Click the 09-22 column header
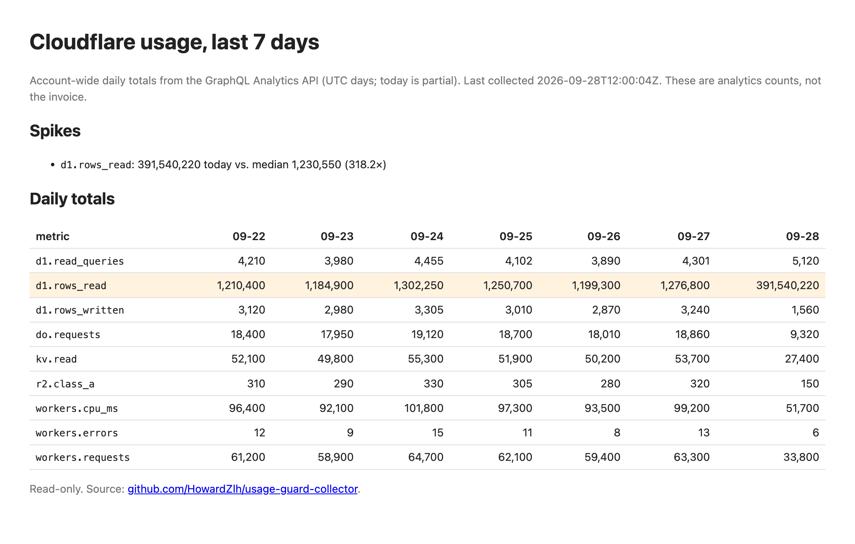This screenshot has width=855, height=544. [x=249, y=236]
